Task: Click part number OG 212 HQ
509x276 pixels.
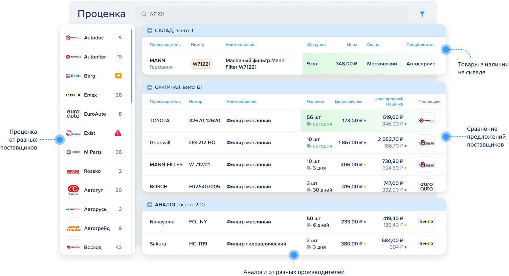Action: (x=202, y=143)
